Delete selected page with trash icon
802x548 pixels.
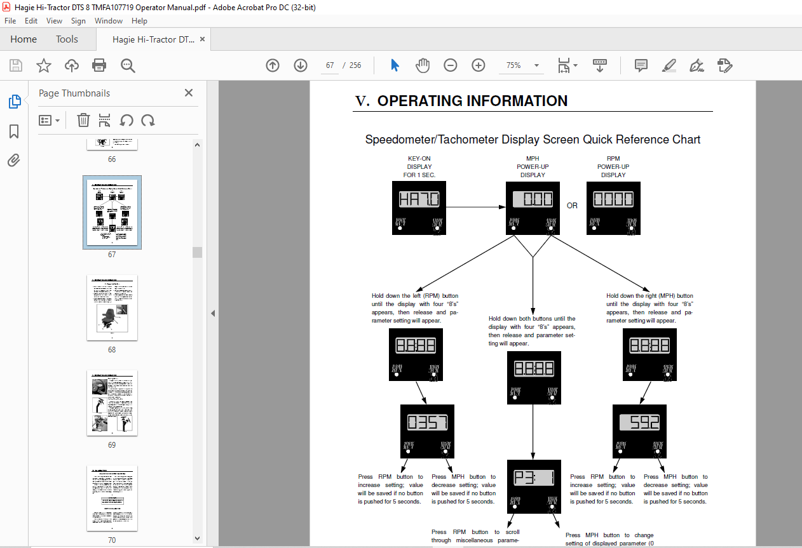click(x=83, y=120)
